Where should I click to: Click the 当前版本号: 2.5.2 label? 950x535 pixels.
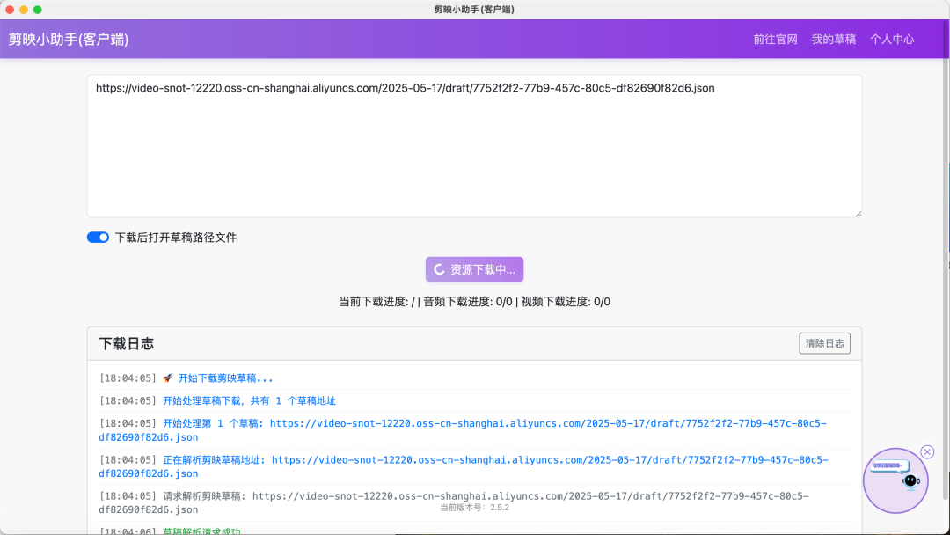click(474, 508)
